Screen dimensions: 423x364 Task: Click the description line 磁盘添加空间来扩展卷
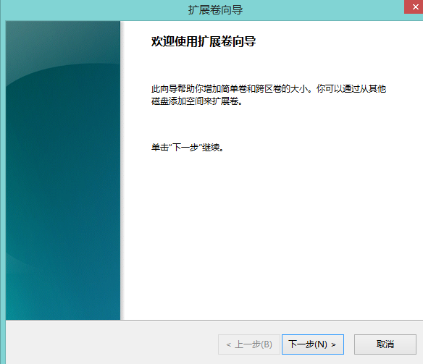[x=197, y=101]
